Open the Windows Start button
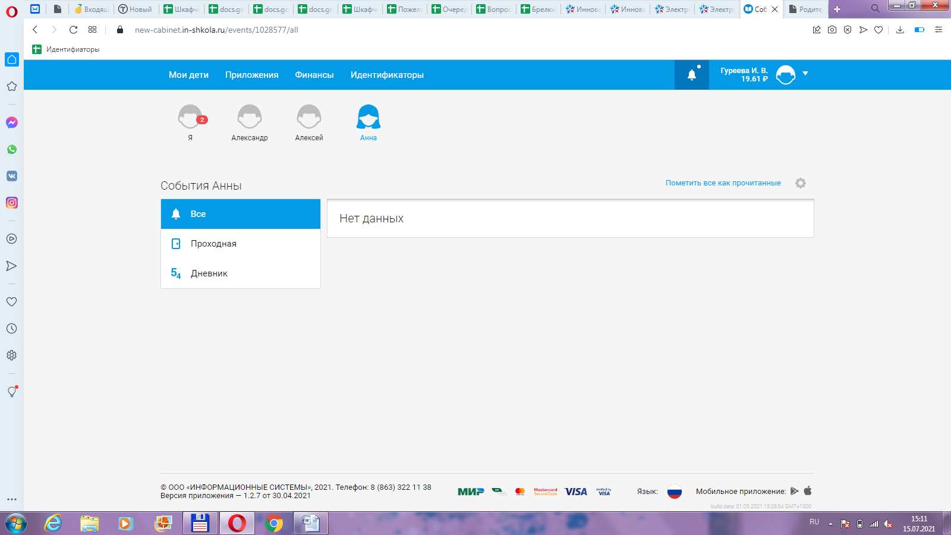The height and width of the screenshot is (535, 951). pyautogui.click(x=15, y=524)
